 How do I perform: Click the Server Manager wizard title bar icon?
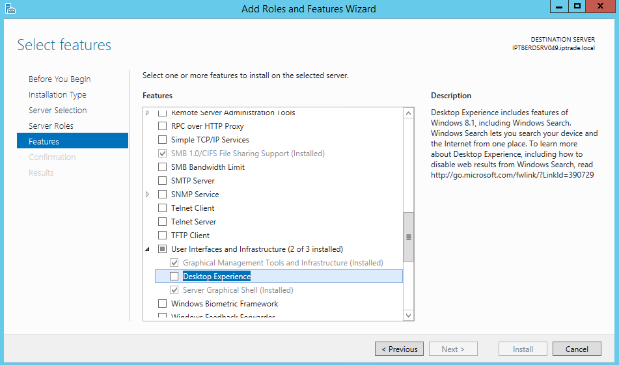point(10,8)
